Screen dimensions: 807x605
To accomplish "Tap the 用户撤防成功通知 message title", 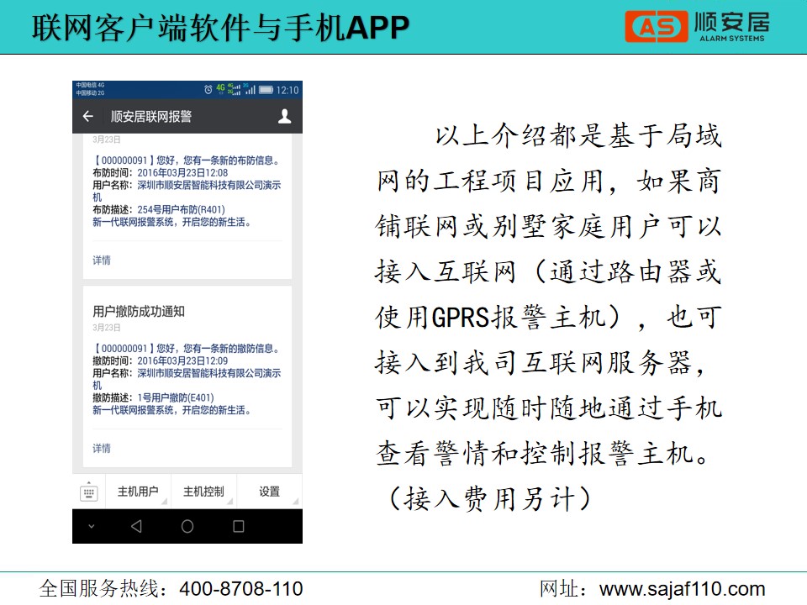I will [x=139, y=312].
